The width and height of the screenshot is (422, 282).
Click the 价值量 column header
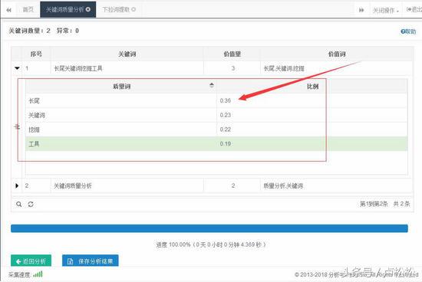click(232, 54)
